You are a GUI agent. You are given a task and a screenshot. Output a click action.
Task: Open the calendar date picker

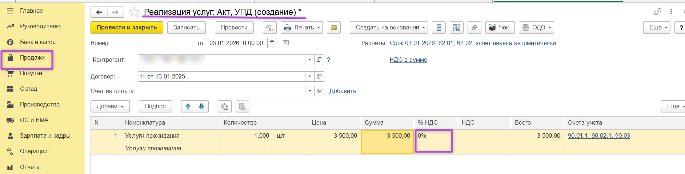pos(272,43)
